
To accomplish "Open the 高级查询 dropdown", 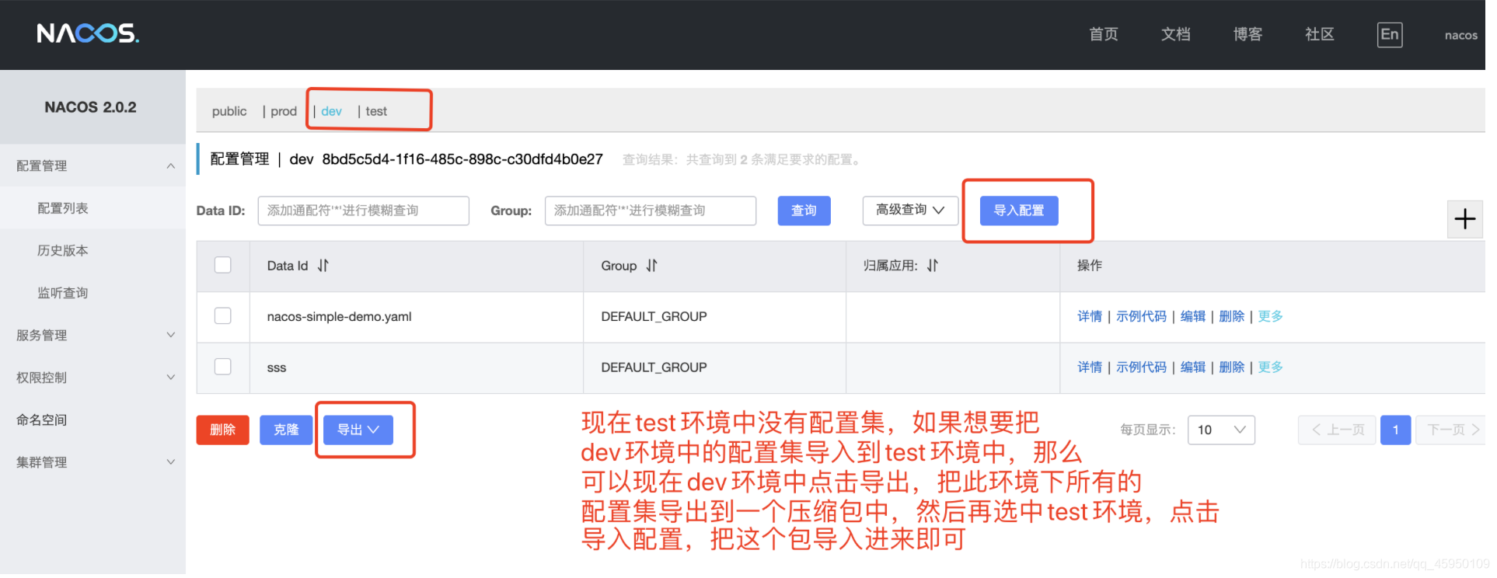I will [x=910, y=211].
